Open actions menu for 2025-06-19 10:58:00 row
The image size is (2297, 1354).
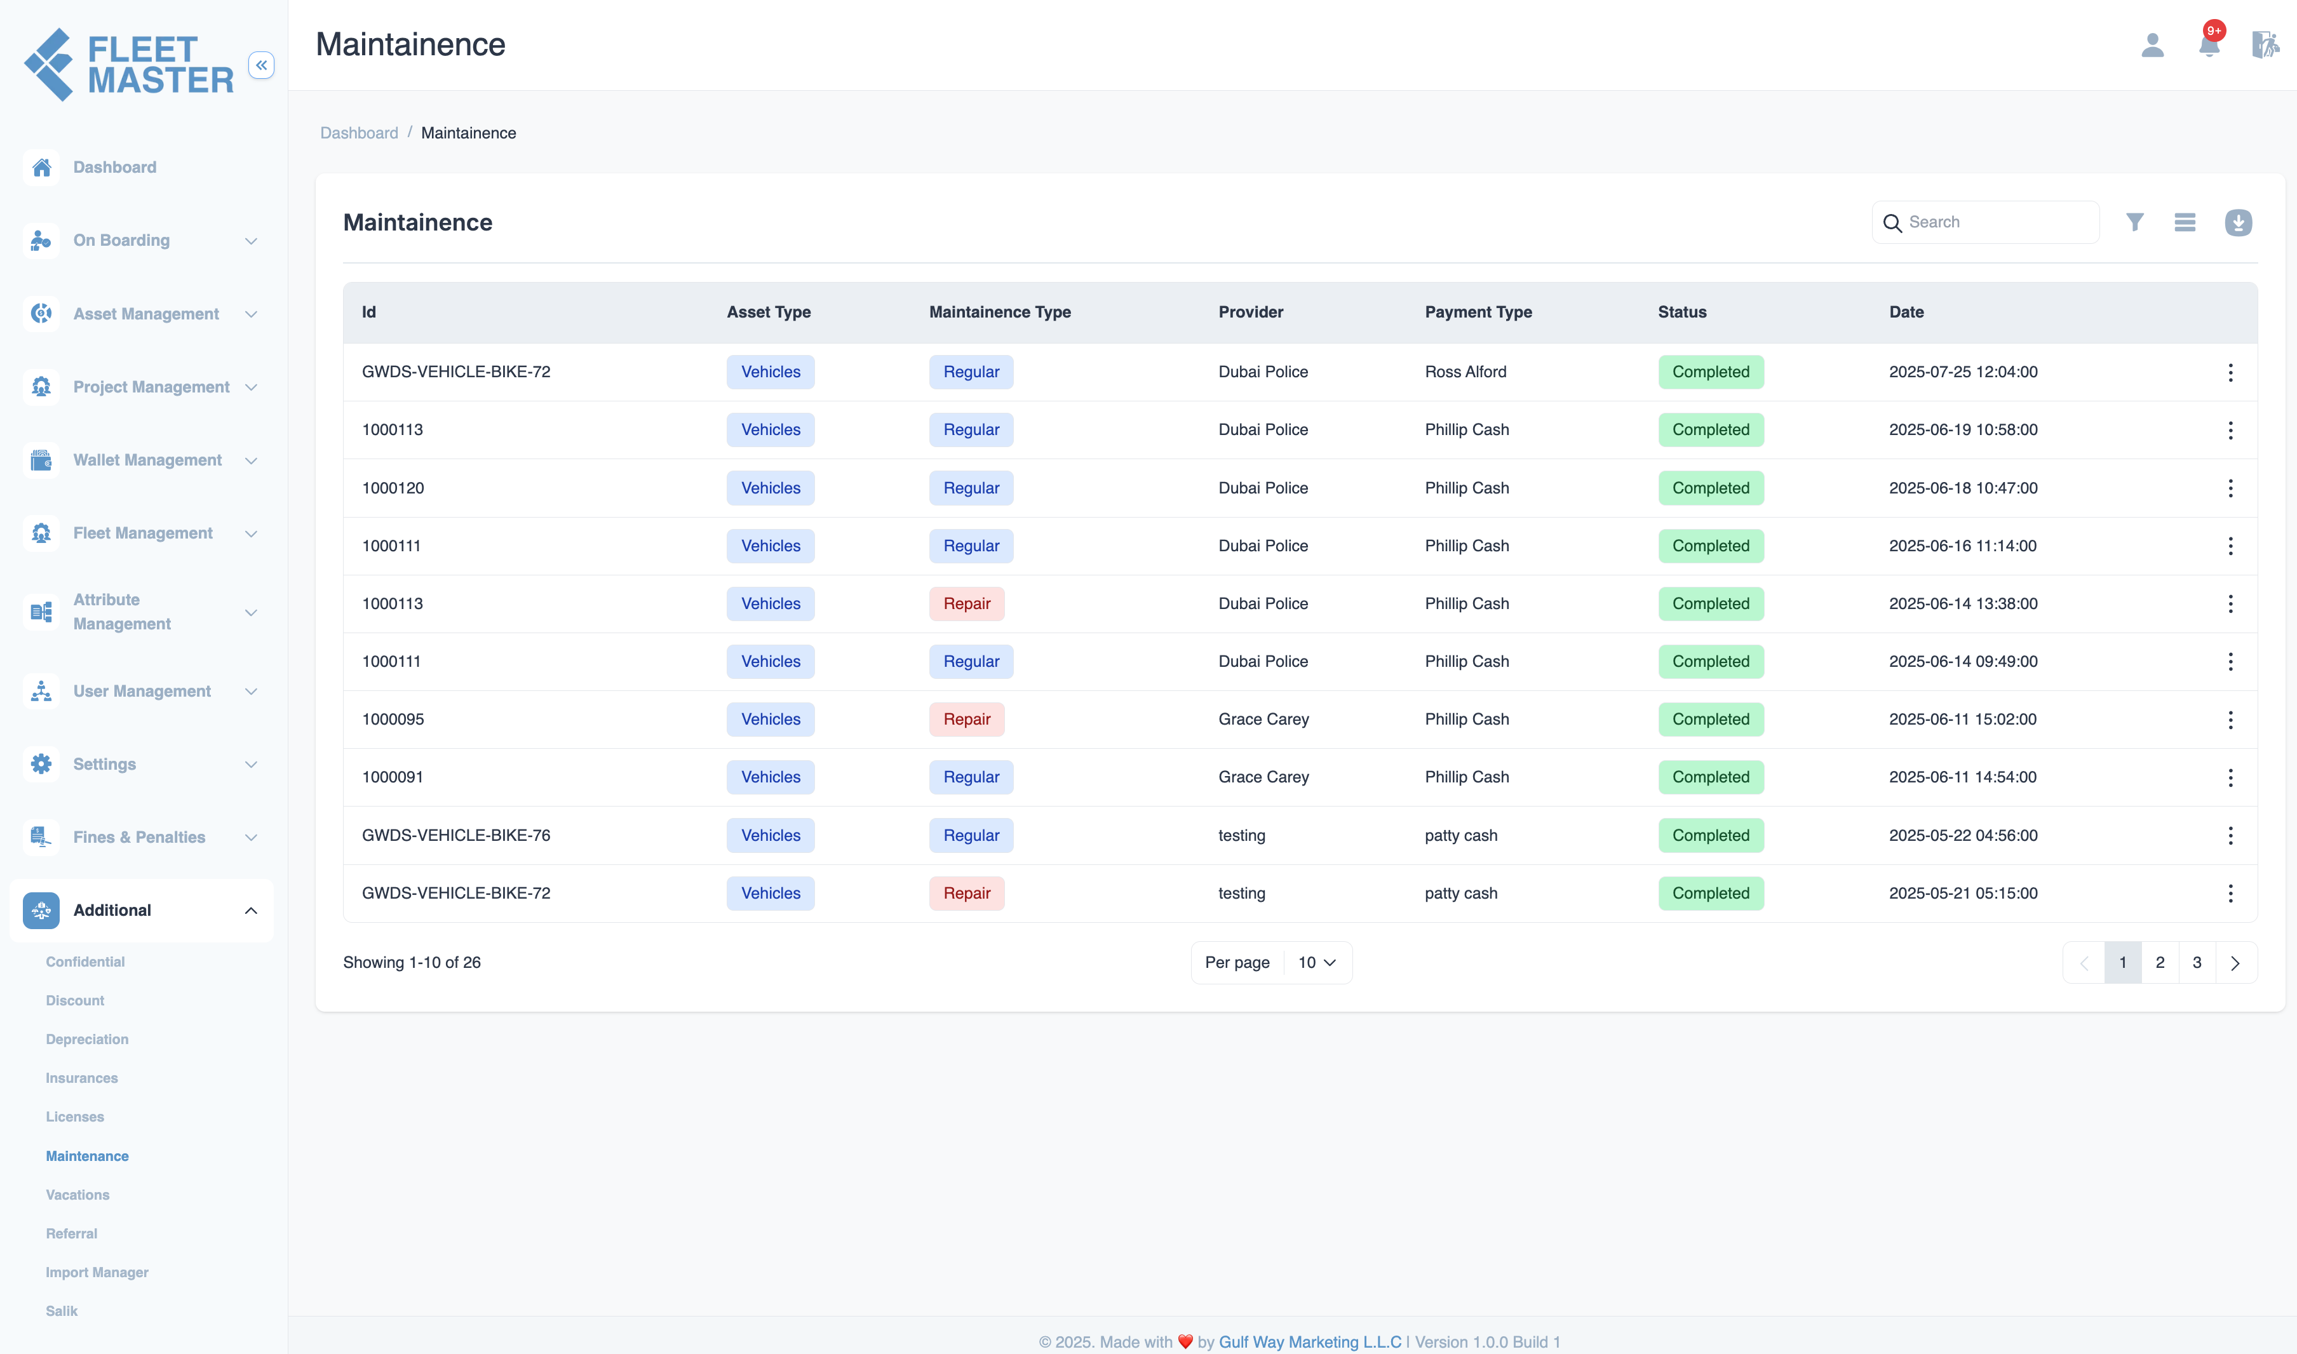click(x=2230, y=430)
